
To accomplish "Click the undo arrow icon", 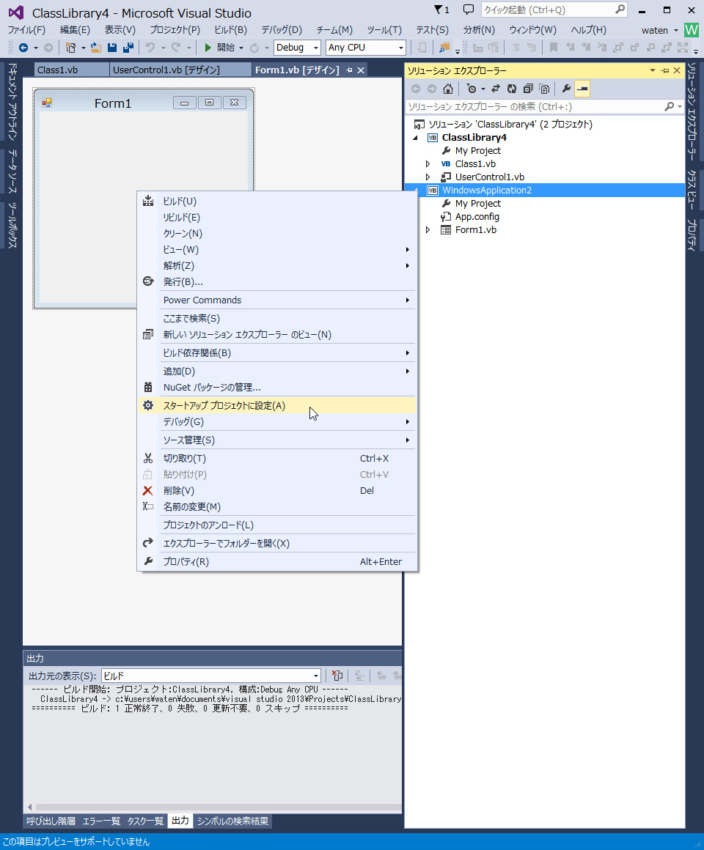I will (150, 48).
